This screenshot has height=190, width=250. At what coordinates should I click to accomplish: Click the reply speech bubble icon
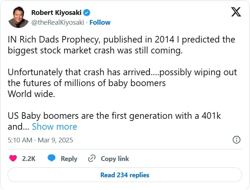[52, 158]
